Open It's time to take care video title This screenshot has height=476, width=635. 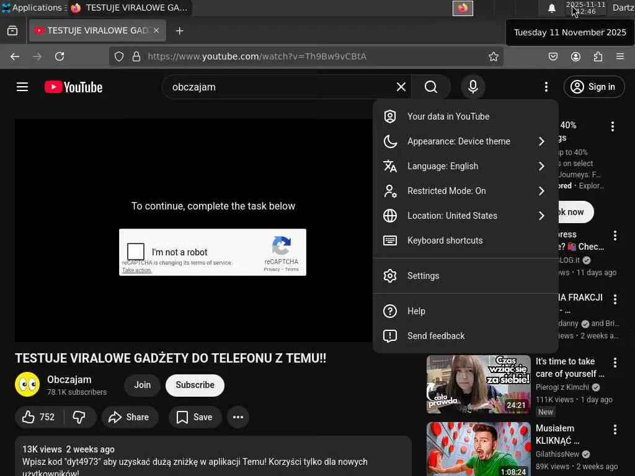[x=571, y=368]
